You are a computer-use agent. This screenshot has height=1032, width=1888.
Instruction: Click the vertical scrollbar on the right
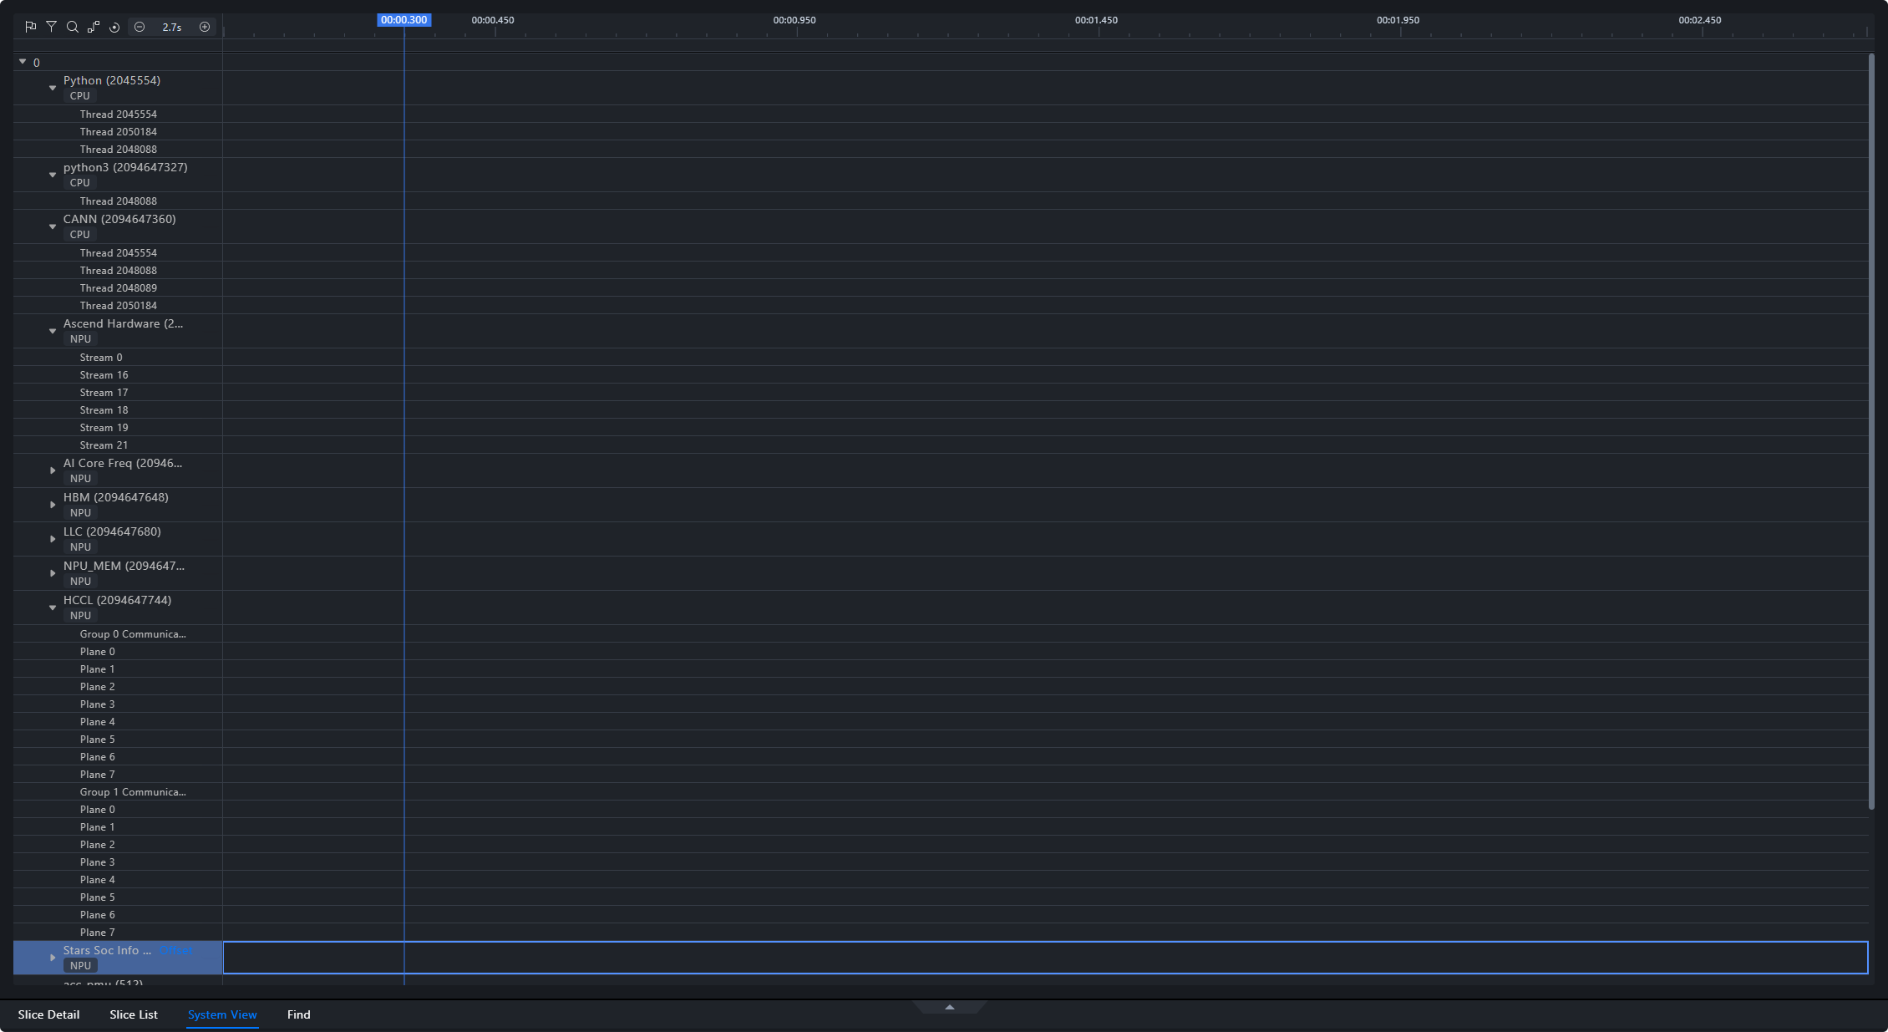click(1871, 431)
